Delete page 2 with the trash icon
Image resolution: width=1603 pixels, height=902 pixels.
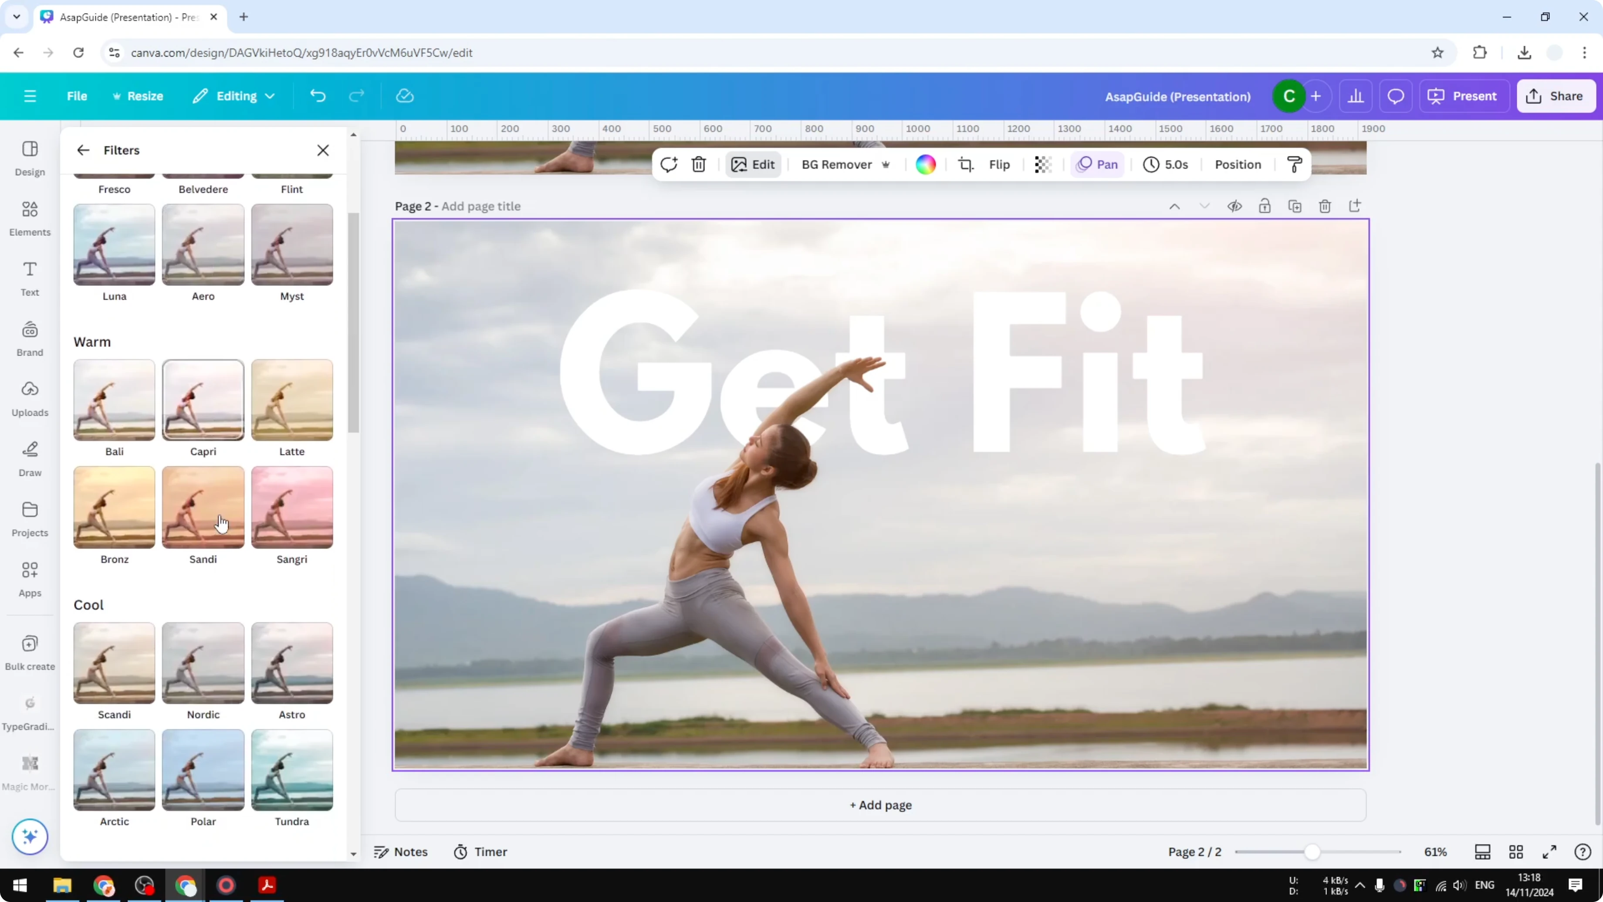pyautogui.click(x=1325, y=206)
